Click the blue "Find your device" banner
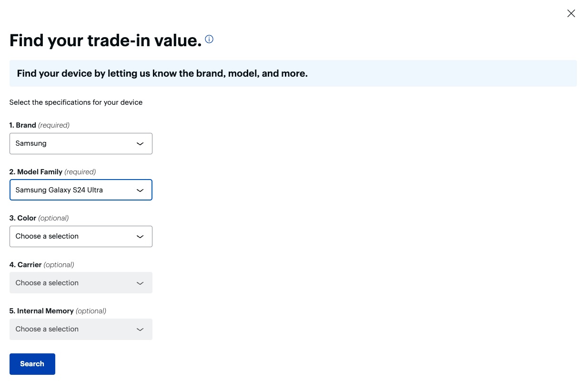This screenshot has width=586, height=391. [x=293, y=73]
